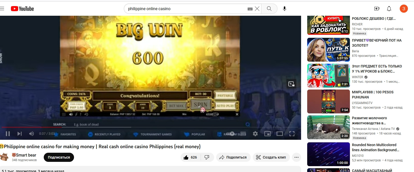The height and width of the screenshot is (172, 414).
Task: Open Телеканал Астана / Astana TV channel
Action: (373, 129)
